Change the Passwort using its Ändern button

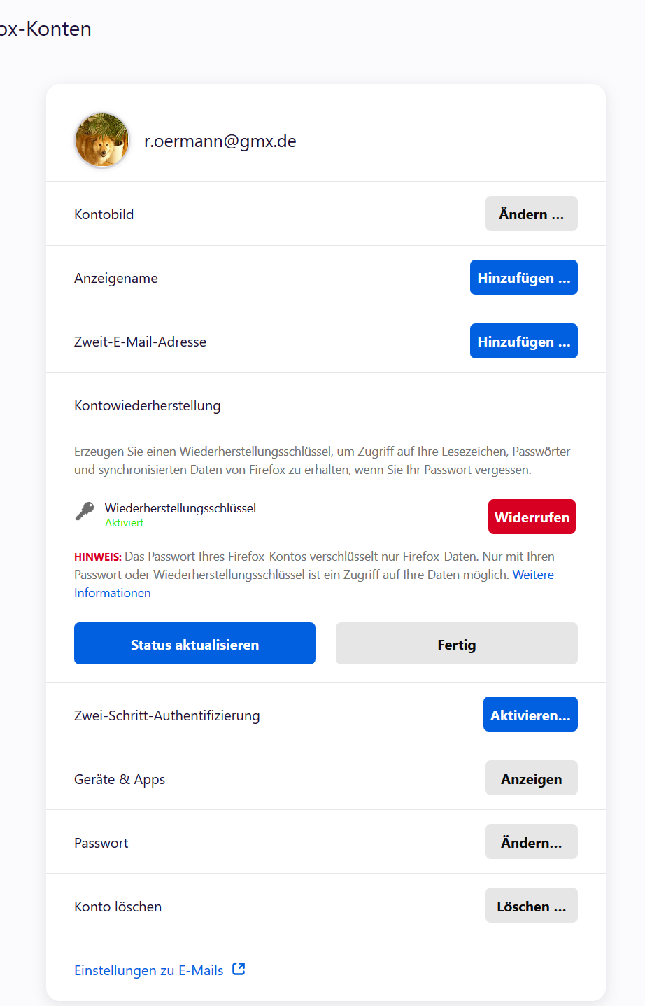point(532,841)
